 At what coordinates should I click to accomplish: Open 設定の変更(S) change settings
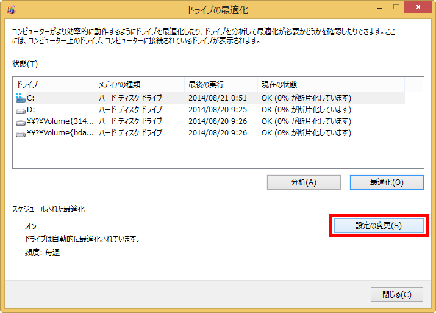click(x=379, y=226)
